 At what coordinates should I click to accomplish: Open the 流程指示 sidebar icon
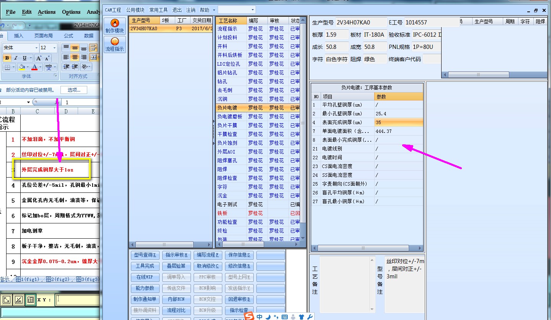(x=114, y=44)
